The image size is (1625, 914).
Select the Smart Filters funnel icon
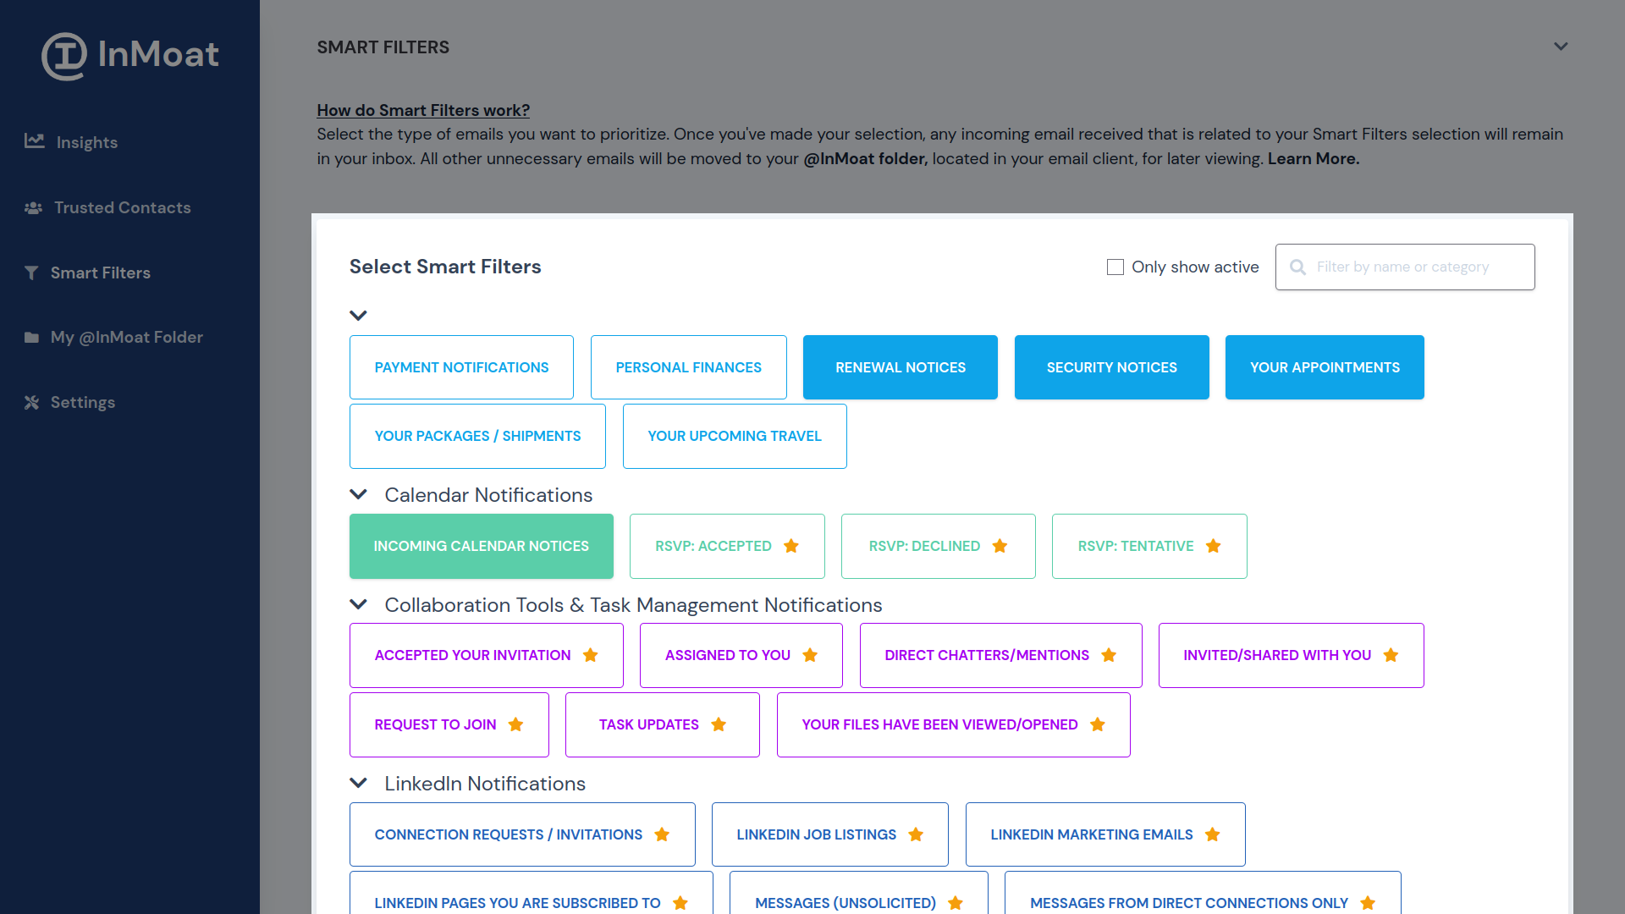tap(31, 272)
